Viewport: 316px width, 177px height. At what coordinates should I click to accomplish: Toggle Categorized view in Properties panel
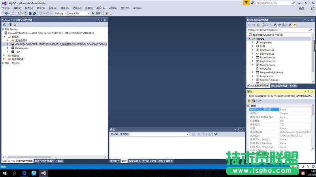[x=249, y=101]
